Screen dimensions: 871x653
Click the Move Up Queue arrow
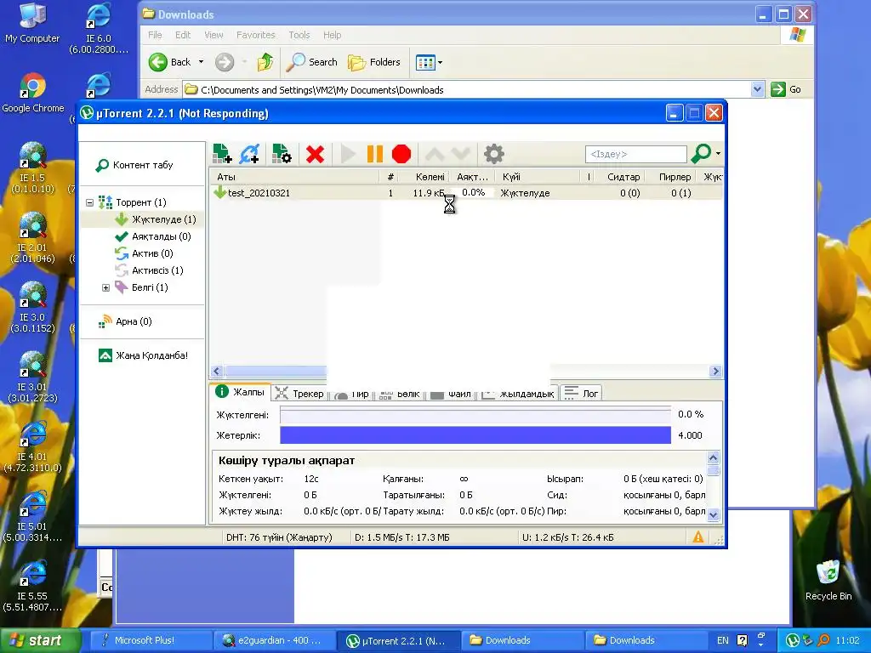tap(435, 154)
